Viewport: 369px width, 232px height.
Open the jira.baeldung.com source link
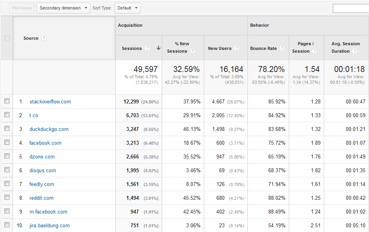[x=50, y=225]
